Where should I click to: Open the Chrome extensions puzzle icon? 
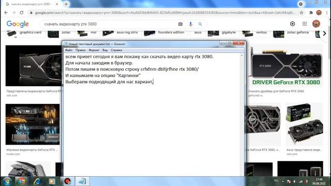point(311,12)
